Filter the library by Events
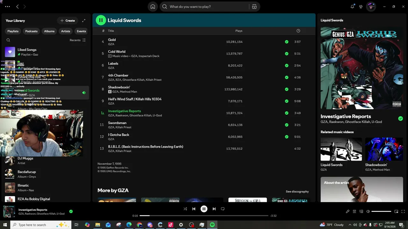Image resolution: width=408 pixels, height=229 pixels. [81, 31]
